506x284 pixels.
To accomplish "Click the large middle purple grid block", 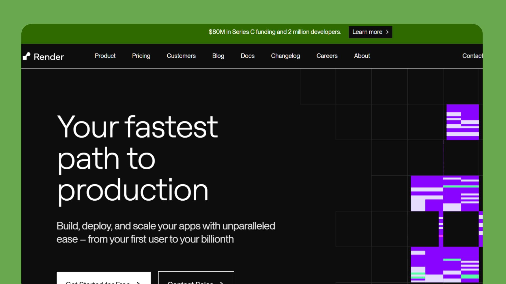I will pyautogui.click(x=445, y=193).
